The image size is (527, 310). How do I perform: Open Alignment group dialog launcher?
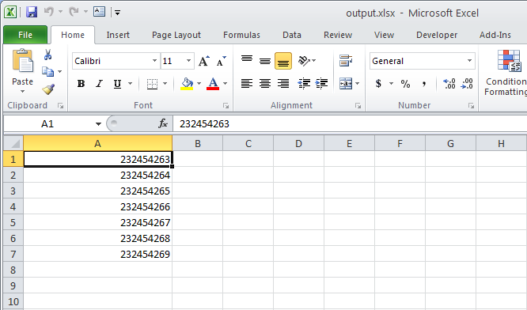tap(358, 106)
